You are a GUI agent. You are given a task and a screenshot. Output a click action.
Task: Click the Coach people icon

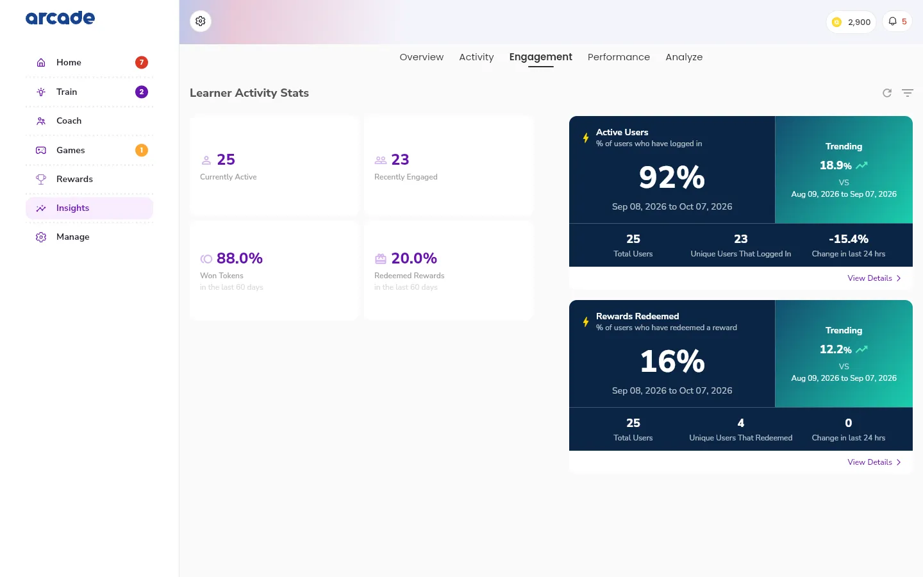click(x=41, y=121)
